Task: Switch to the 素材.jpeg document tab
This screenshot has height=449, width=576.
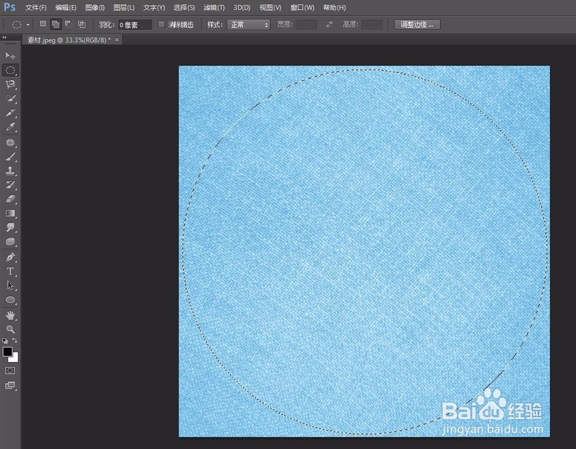Action: (x=69, y=40)
